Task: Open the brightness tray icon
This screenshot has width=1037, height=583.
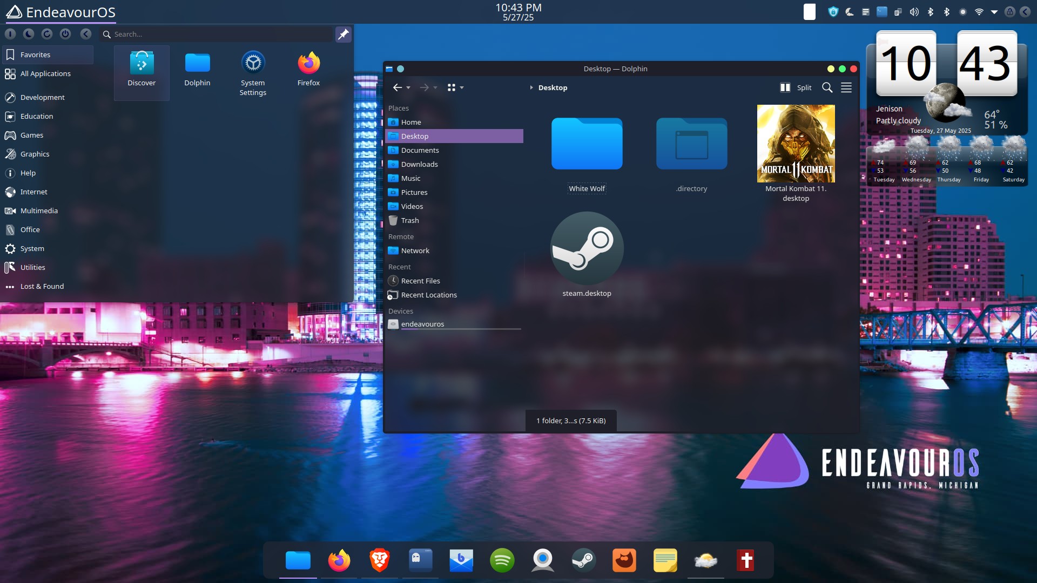Action: tap(963, 12)
